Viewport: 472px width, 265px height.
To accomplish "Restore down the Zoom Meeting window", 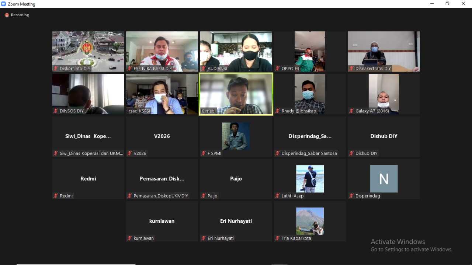I will click(447, 4).
